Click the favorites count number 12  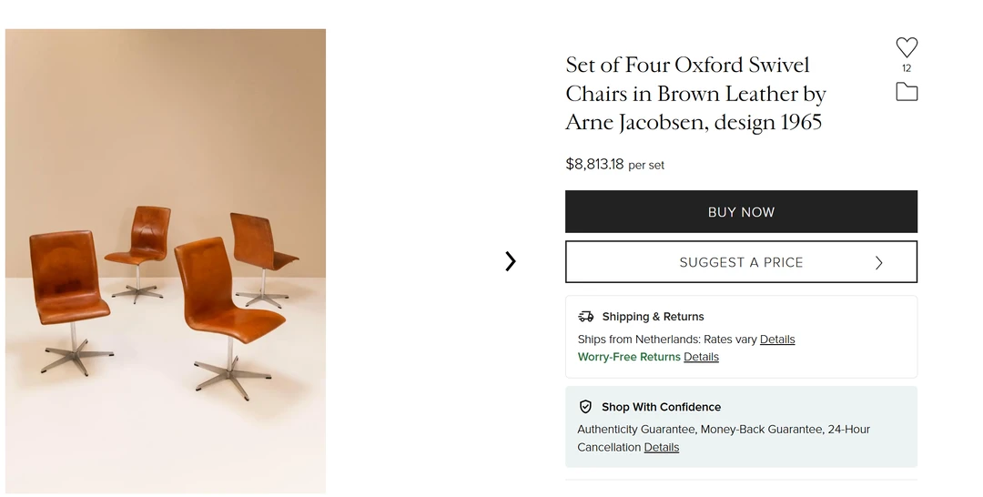[907, 68]
